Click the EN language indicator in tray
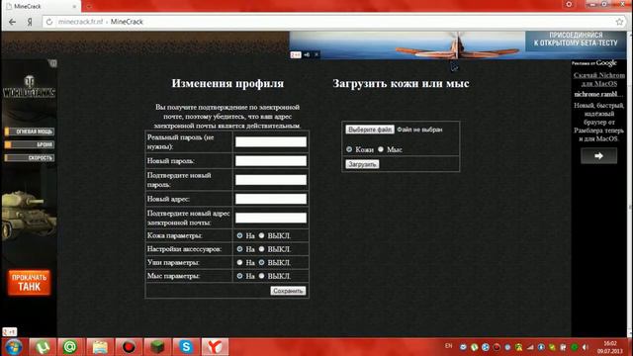The height and width of the screenshot is (356, 633). coord(448,346)
